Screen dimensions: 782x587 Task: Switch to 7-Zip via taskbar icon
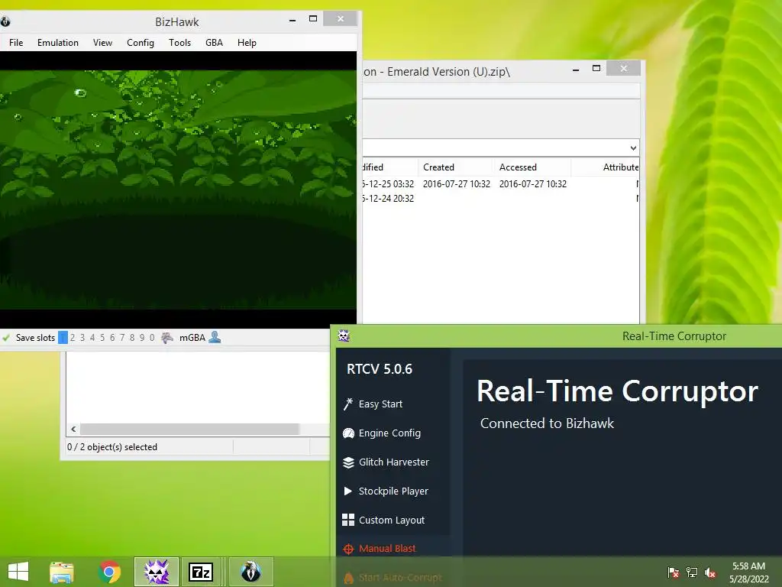(x=201, y=572)
